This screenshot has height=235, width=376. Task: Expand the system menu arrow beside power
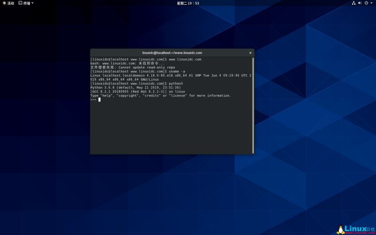pos(371,3)
